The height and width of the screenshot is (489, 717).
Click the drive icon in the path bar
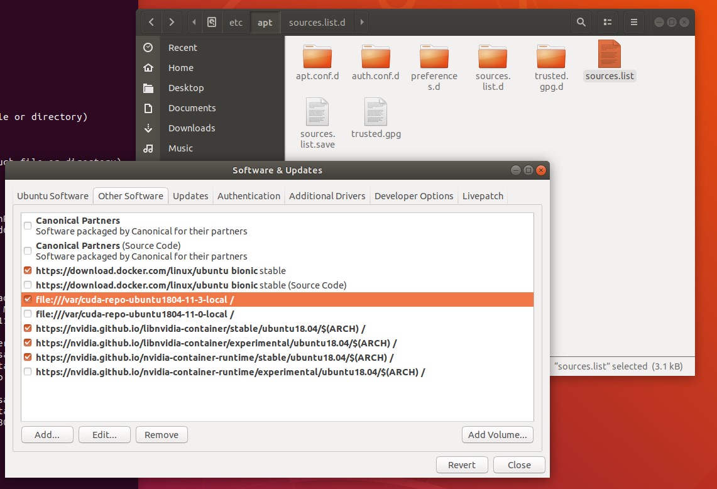[x=212, y=22]
